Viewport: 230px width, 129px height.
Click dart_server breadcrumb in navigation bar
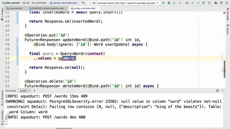(x=11, y=3)
